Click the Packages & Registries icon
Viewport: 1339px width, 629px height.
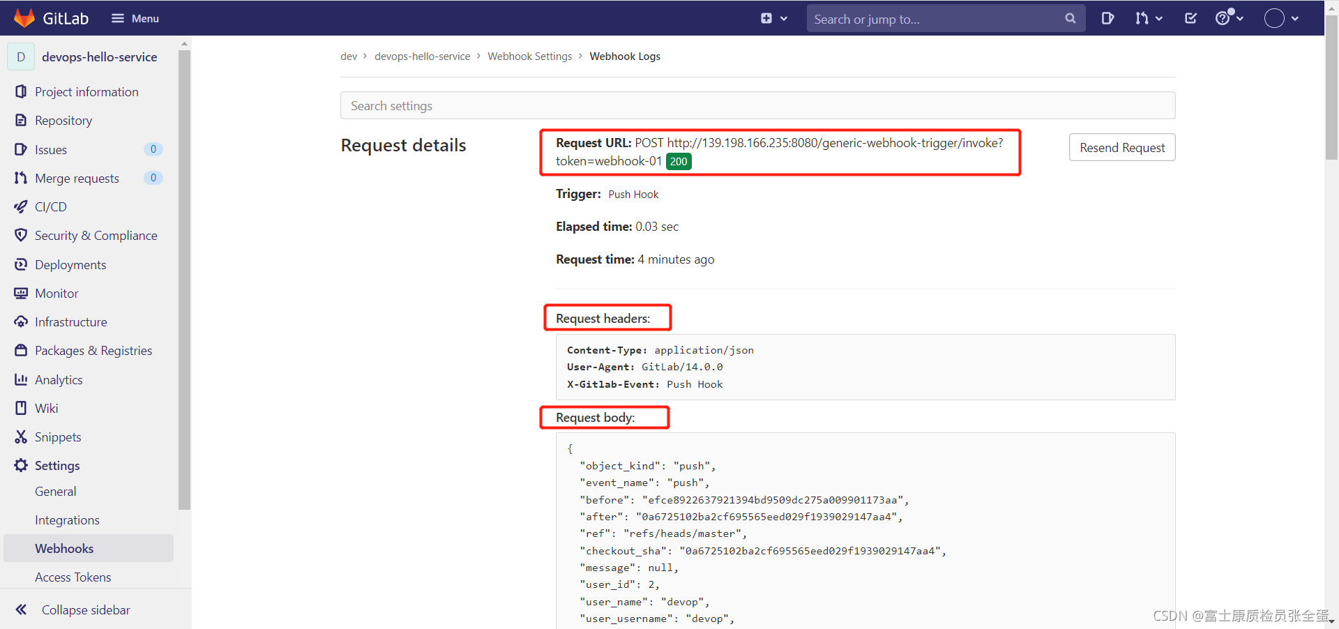pyautogui.click(x=21, y=350)
